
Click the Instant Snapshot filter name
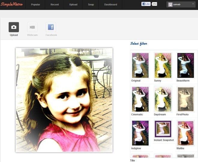164,140
